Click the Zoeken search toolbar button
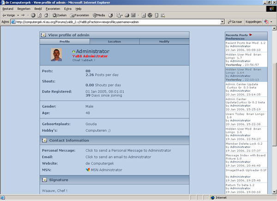Viewport: 277px width, 201px height. click(x=58, y=15)
